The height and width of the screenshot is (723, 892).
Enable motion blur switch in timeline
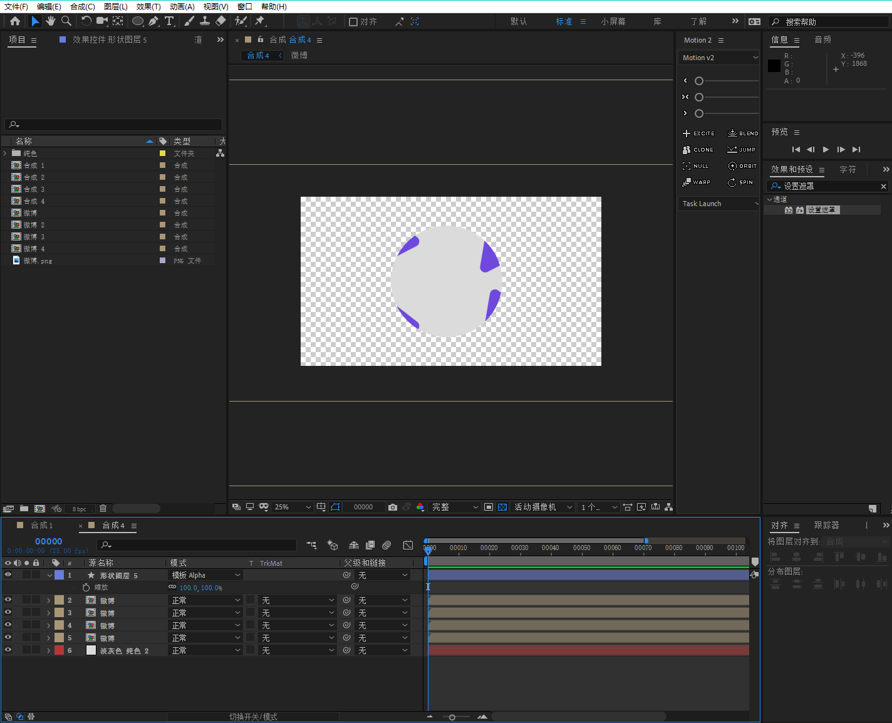point(386,545)
